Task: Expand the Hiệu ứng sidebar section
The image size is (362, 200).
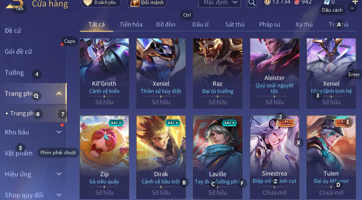Action: tap(59, 174)
